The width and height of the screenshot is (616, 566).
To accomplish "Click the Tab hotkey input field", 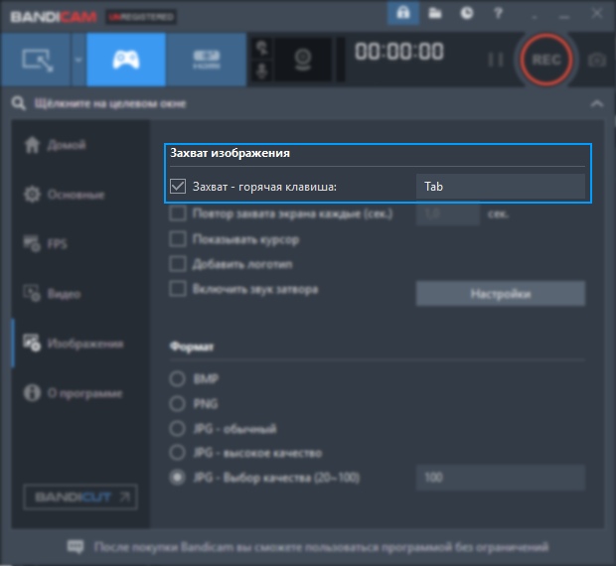I will [501, 186].
